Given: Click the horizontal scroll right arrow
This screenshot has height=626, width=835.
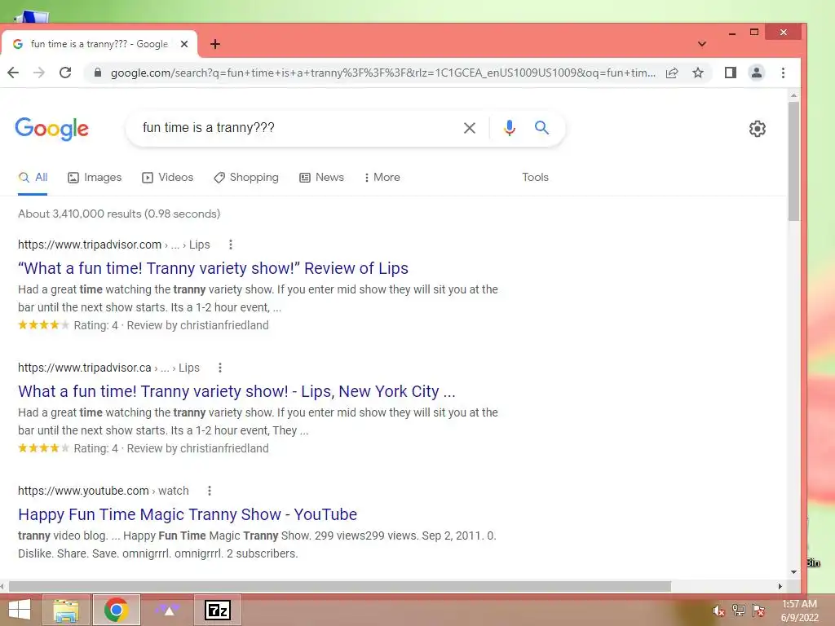Looking at the screenshot, I should pos(780,586).
